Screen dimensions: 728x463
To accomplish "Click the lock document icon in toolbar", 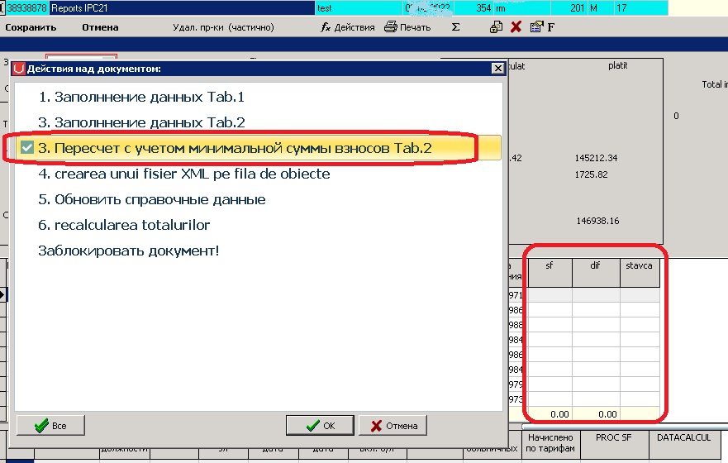I will (496, 27).
